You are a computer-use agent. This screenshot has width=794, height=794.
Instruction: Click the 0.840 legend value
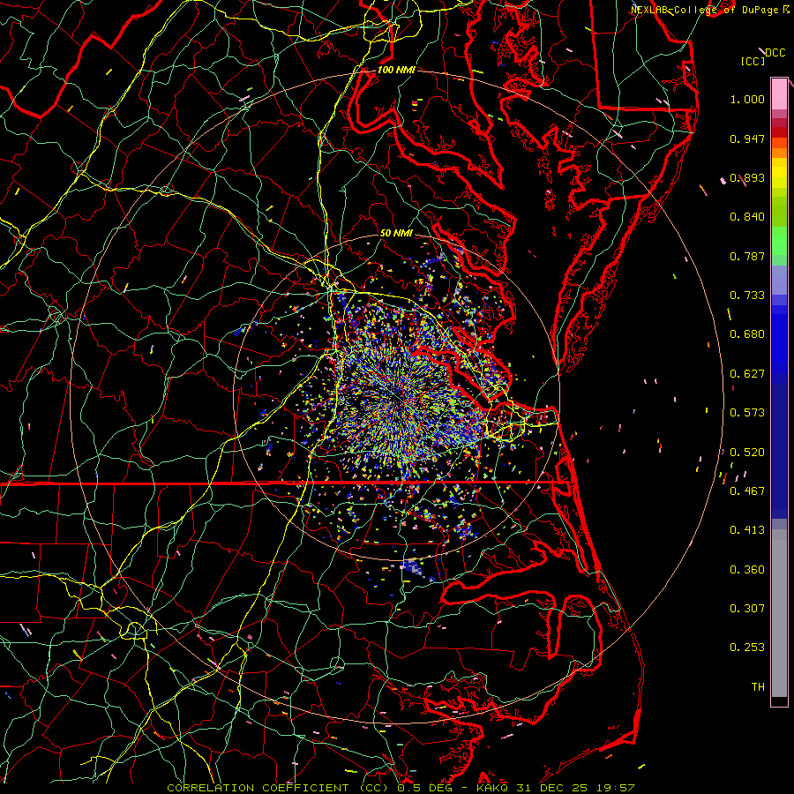[747, 217]
